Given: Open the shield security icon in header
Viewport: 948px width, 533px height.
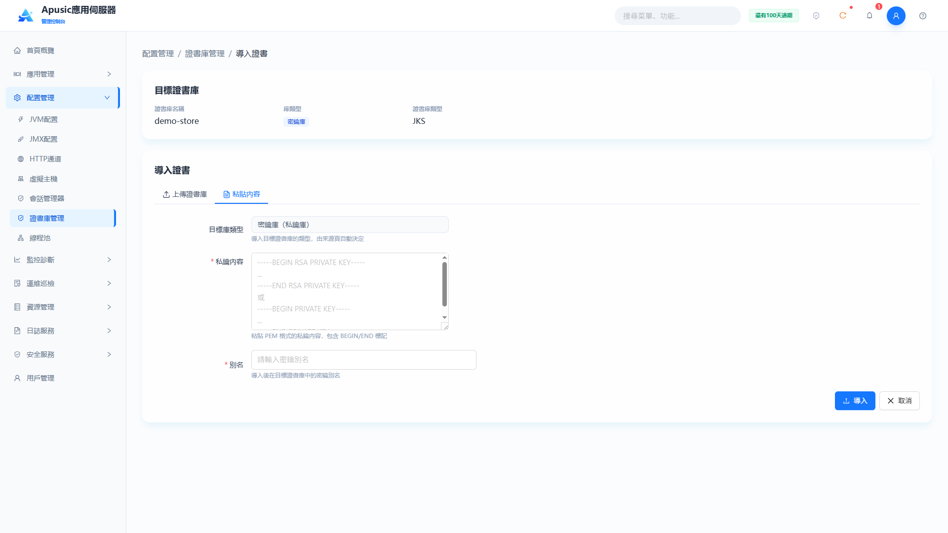Looking at the screenshot, I should click(x=816, y=16).
